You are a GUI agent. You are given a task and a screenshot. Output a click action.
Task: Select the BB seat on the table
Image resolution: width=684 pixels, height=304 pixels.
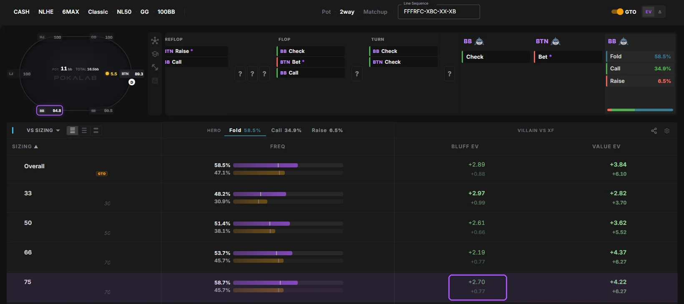click(50, 110)
